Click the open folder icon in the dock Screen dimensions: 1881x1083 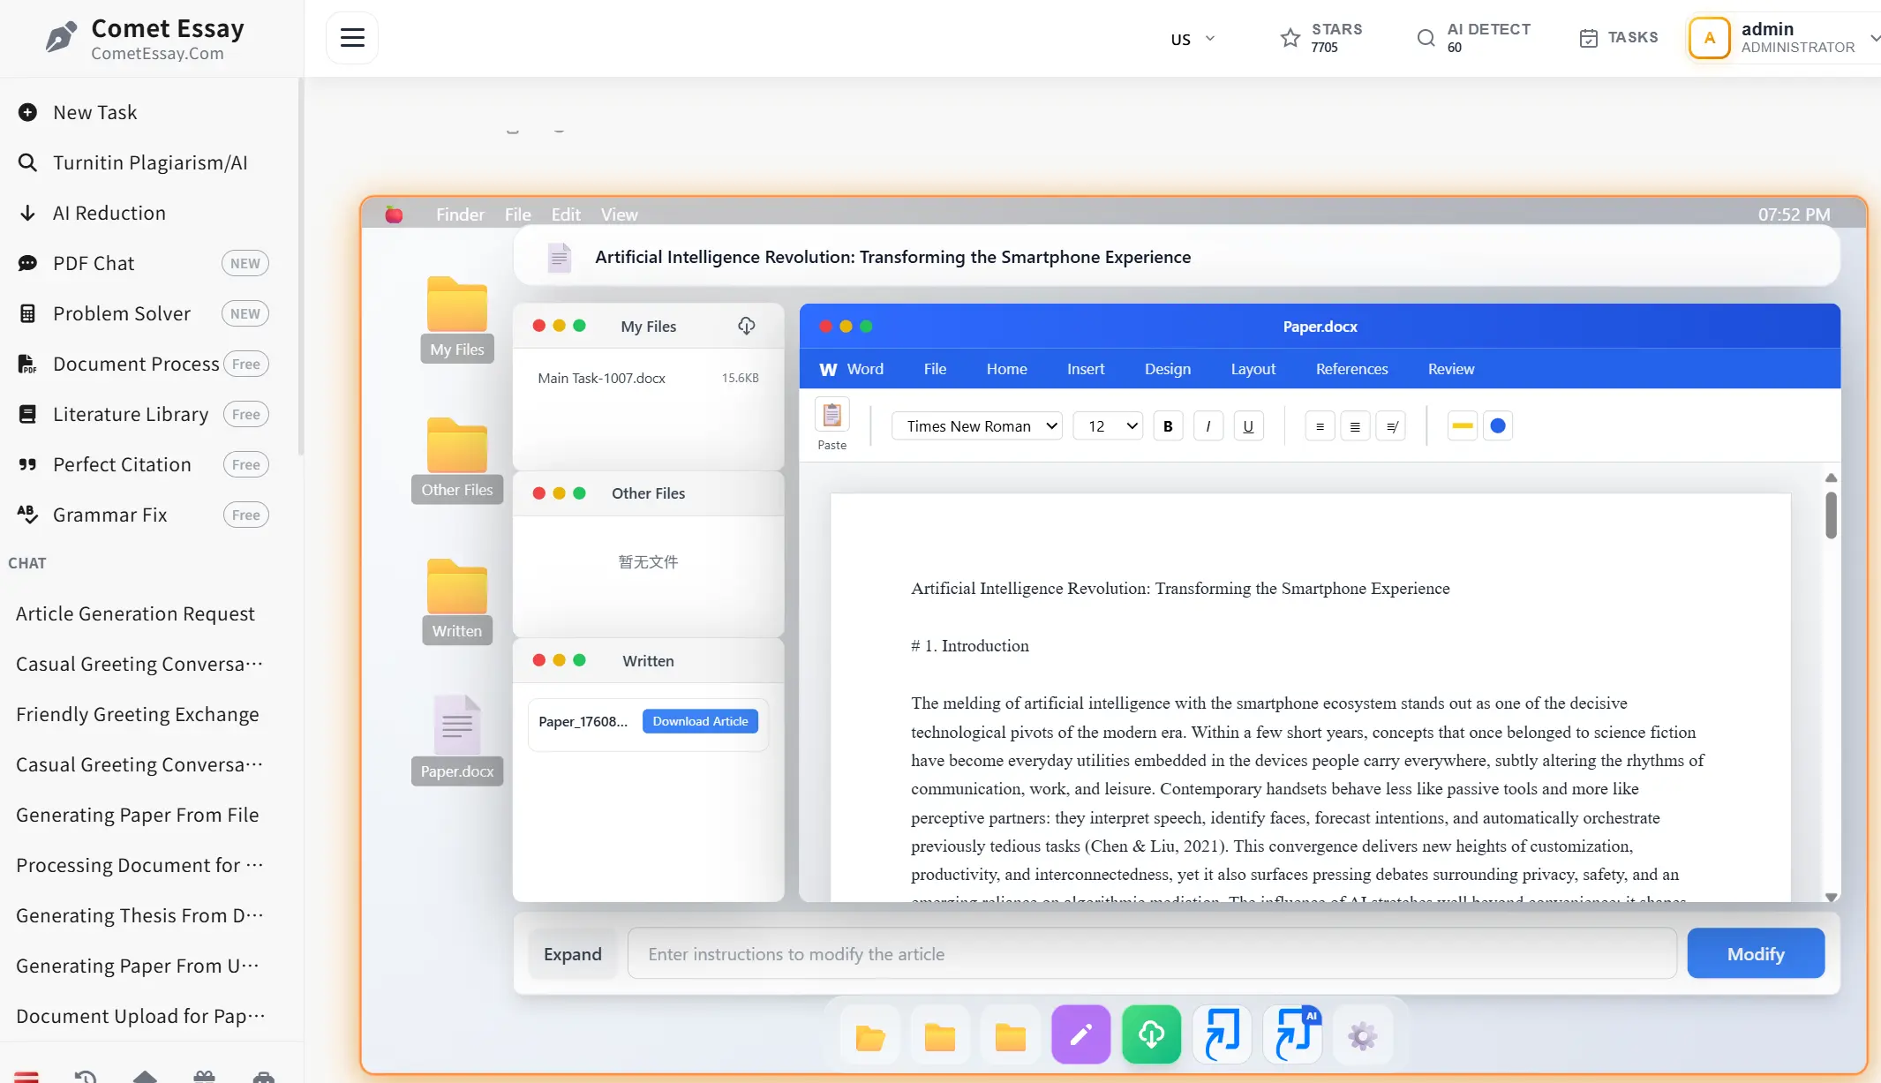pyautogui.click(x=870, y=1037)
